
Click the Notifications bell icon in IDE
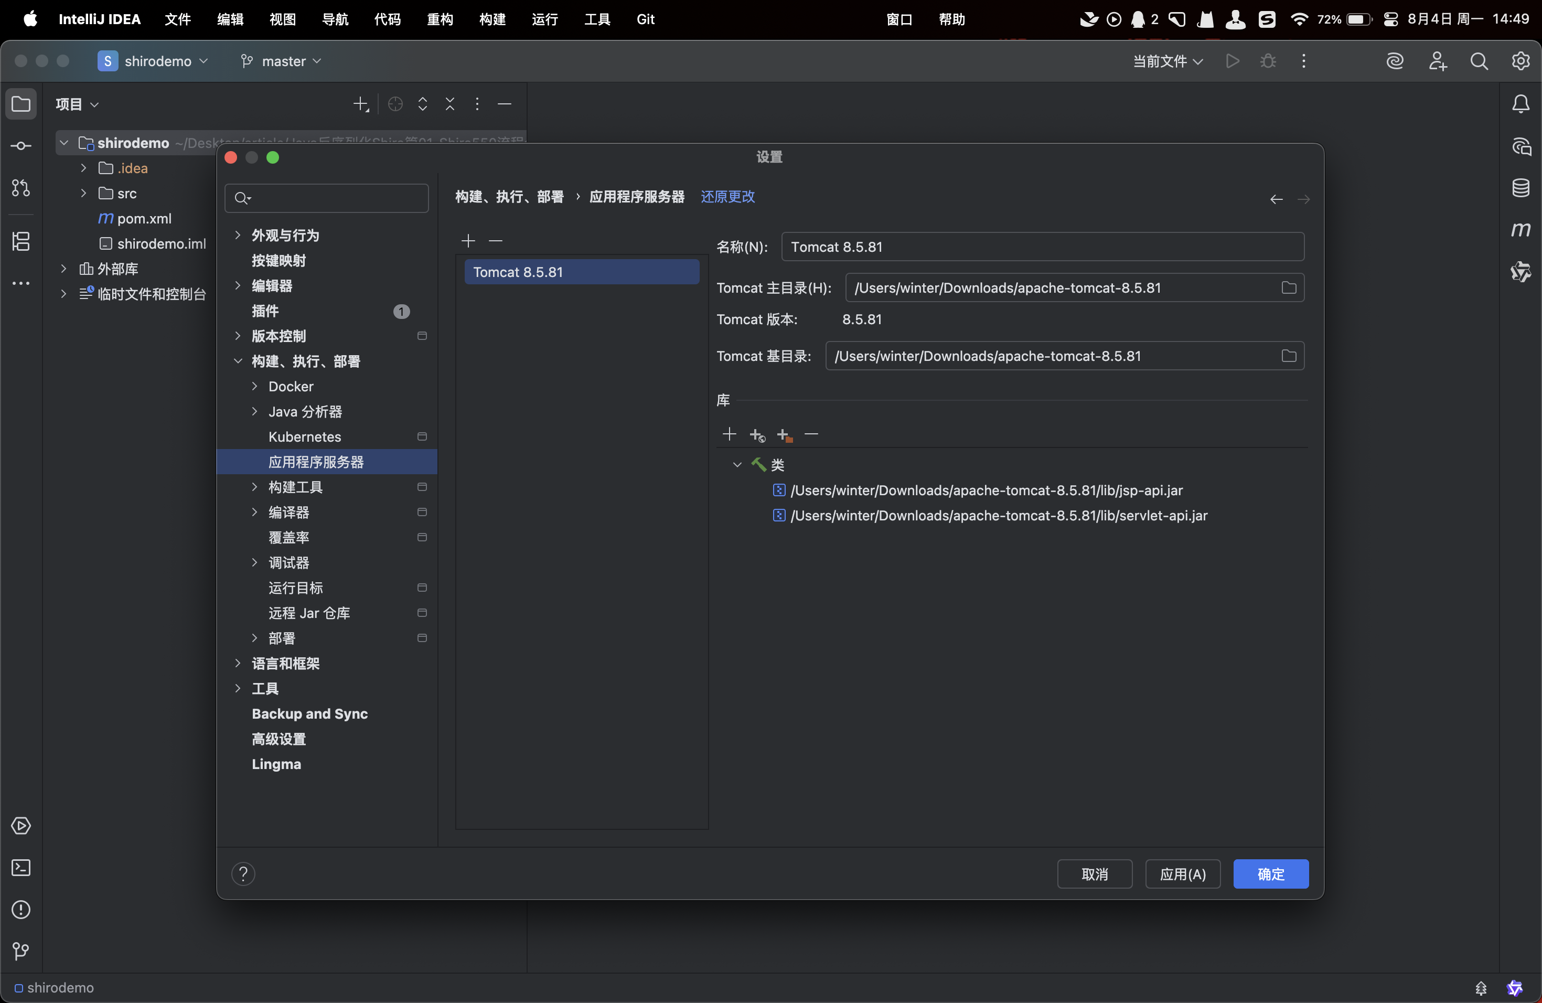1520,104
